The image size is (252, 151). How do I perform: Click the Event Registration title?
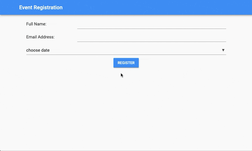point(41,7)
